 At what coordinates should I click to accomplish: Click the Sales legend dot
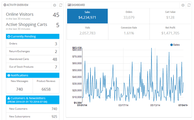[x=172, y=45]
